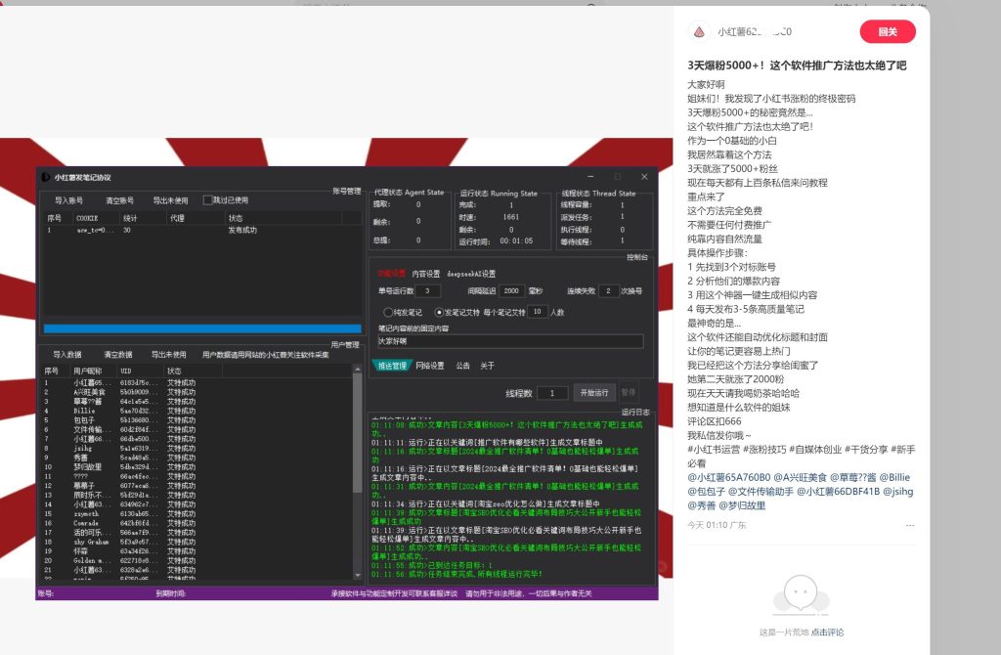The image size is (1001, 655).
Task: Click 导入账号 in account management panel
Action: 68,200
